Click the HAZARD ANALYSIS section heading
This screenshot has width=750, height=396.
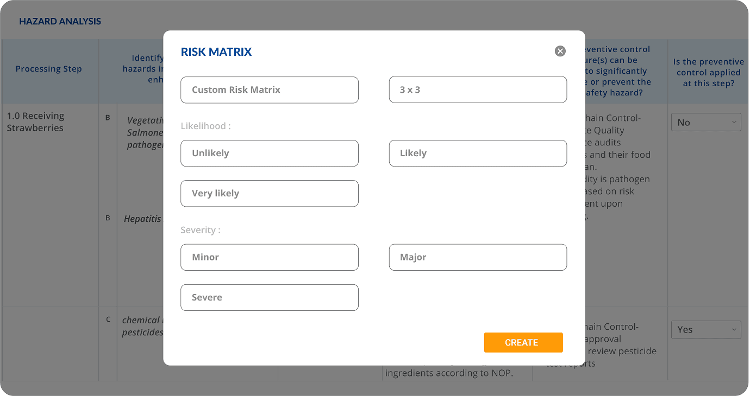coord(60,22)
